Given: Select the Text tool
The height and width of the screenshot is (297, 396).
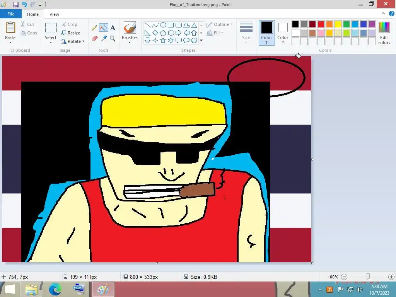Looking at the screenshot, I should click(x=113, y=27).
